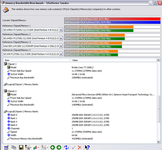Click the greyed-out computer slash icon
The image size is (162, 150).
point(44,148)
